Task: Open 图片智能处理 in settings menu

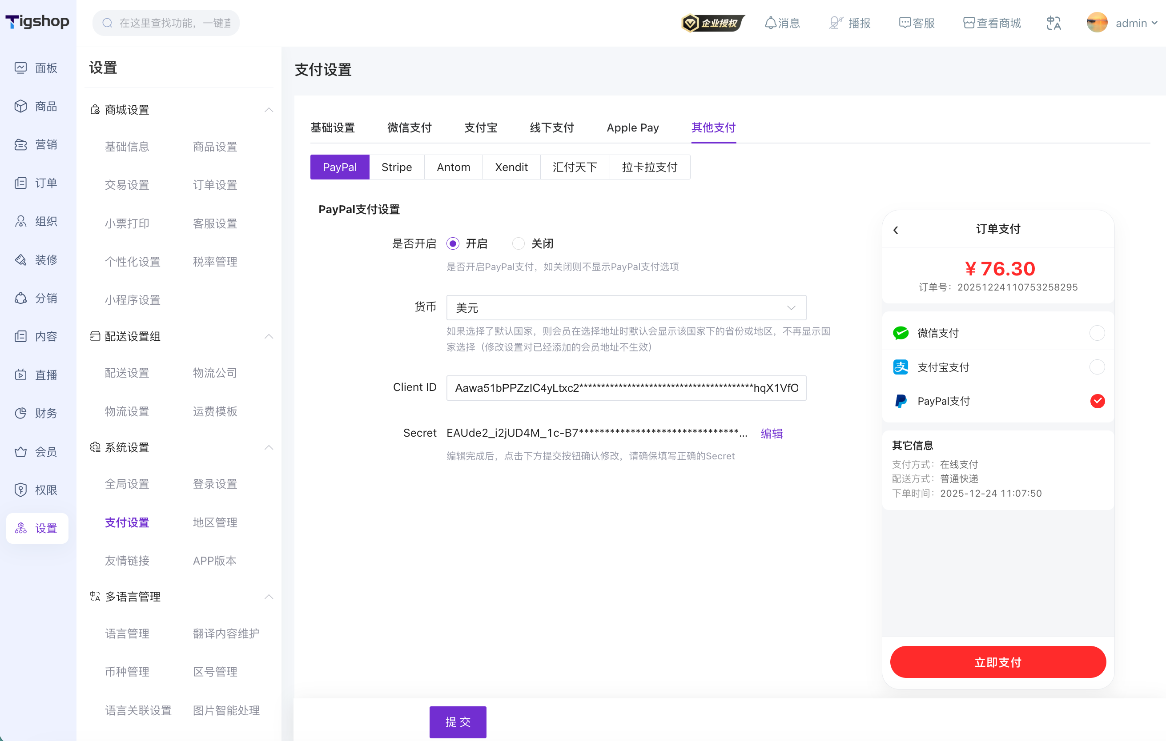Action: point(226,710)
